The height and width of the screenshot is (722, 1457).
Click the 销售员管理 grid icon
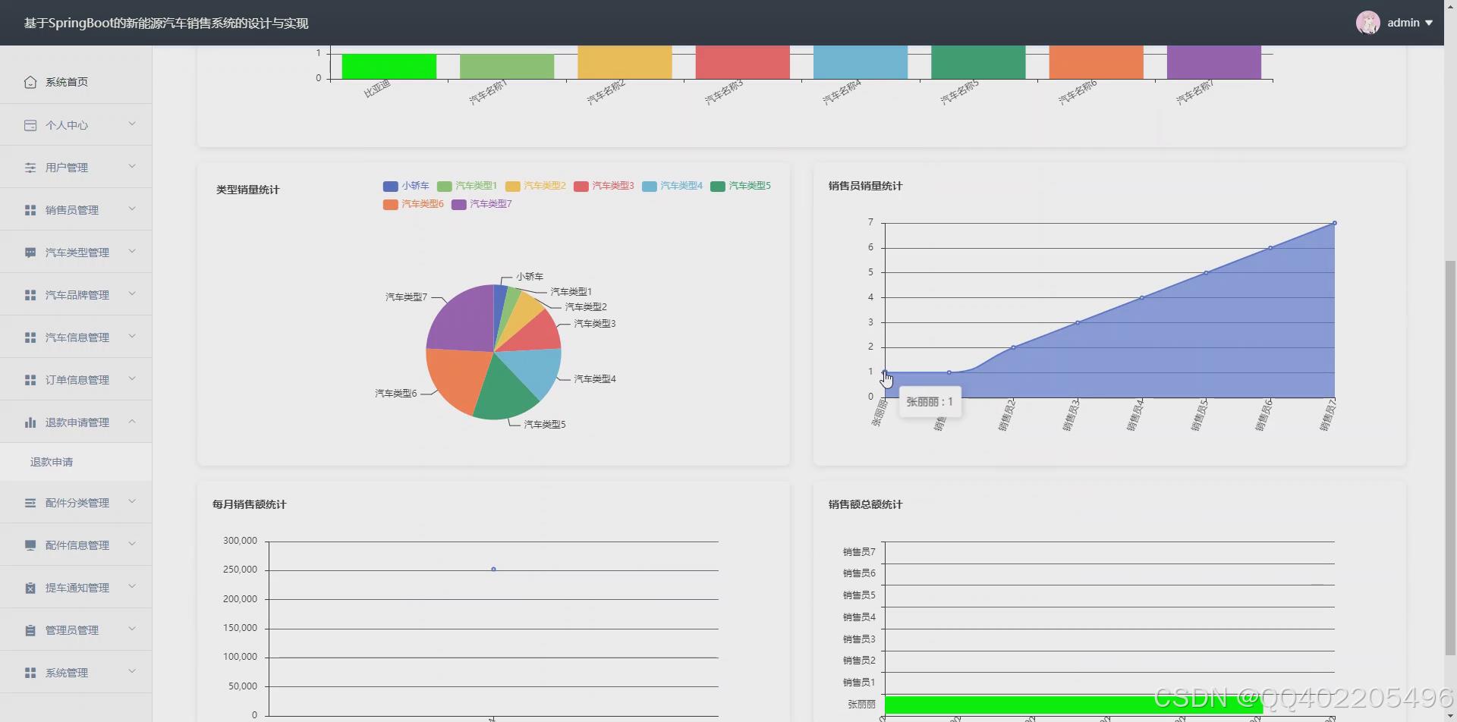click(x=31, y=209)
